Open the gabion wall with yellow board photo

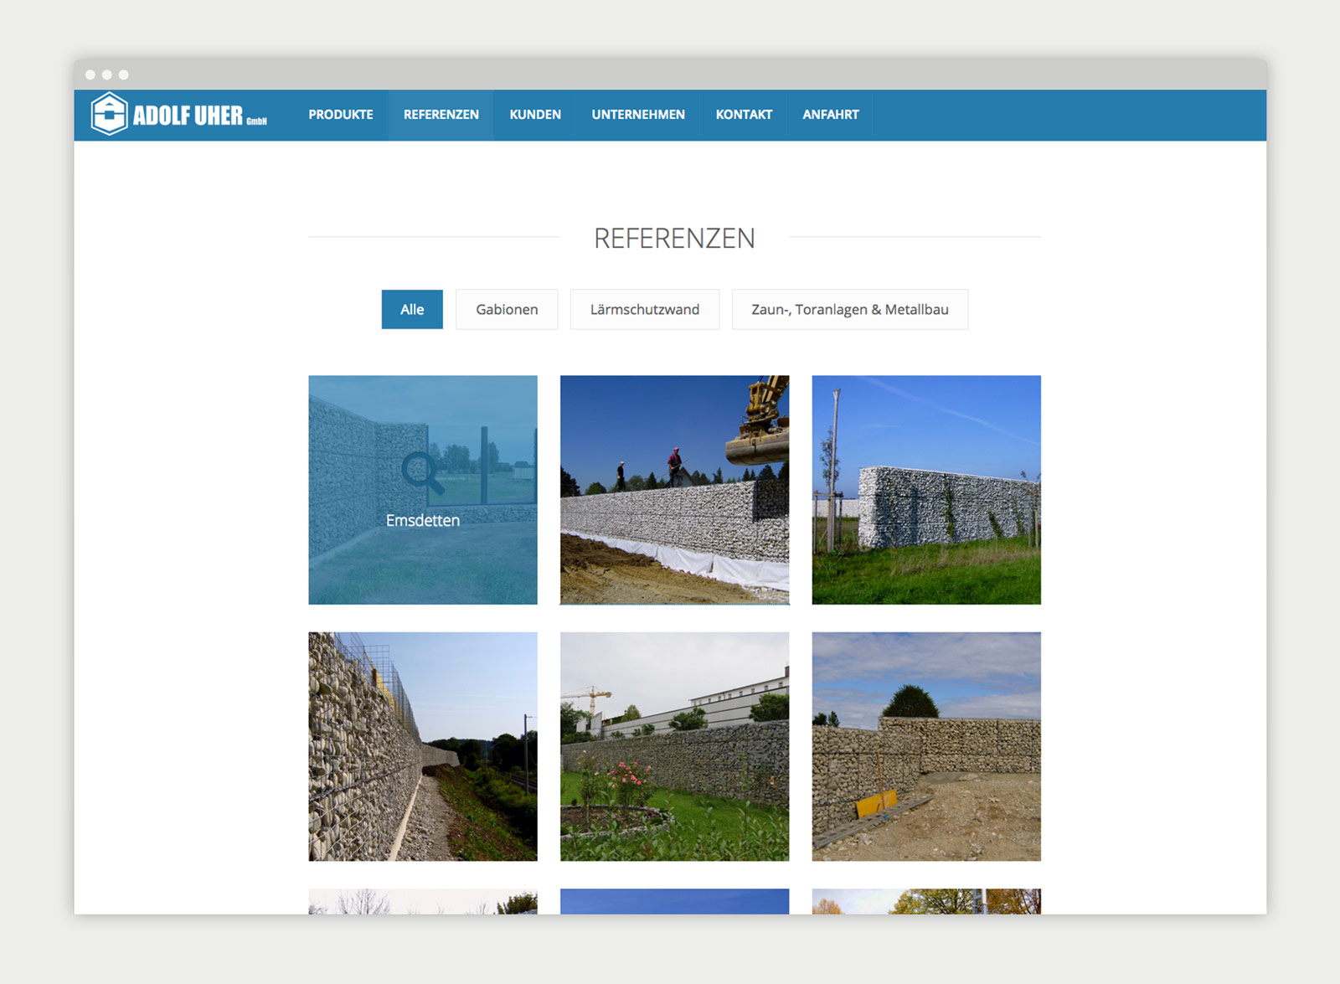click(926, 746)
